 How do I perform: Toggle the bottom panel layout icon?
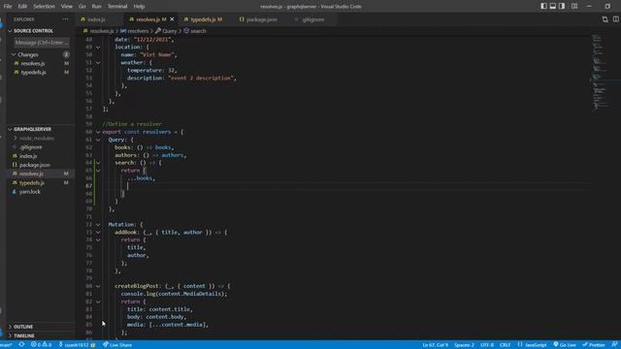pyautogui.click(x=553, y=6)
